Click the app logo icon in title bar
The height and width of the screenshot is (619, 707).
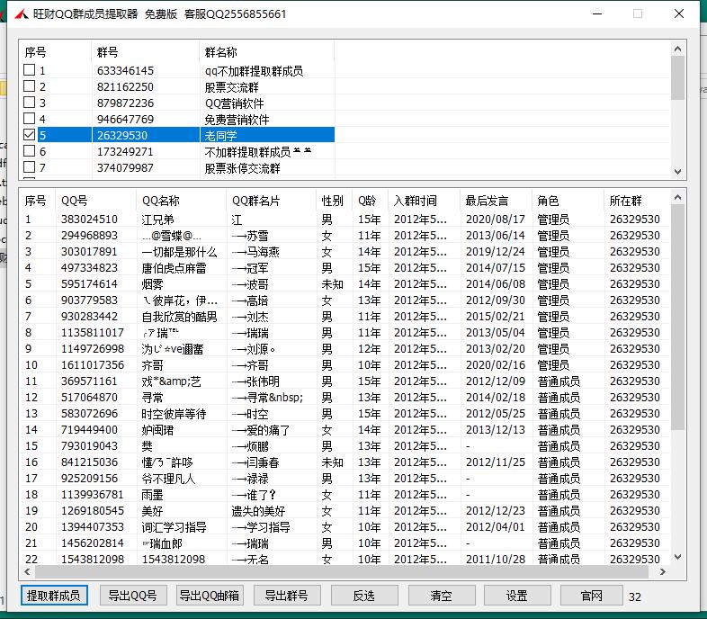pos(22,14)
